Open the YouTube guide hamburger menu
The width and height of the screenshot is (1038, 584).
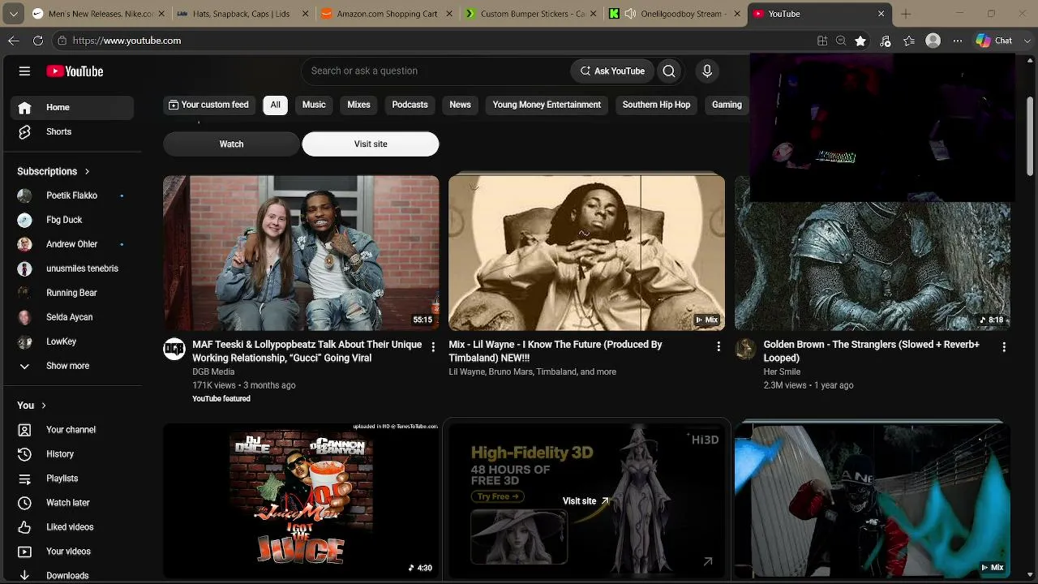pos(24,71)
